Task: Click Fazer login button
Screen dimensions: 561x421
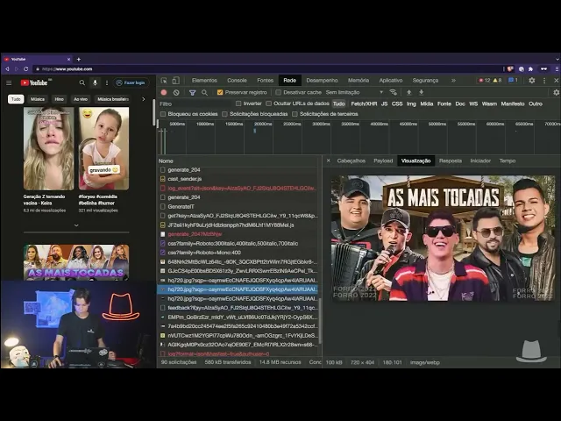Action: coord(131,83)
